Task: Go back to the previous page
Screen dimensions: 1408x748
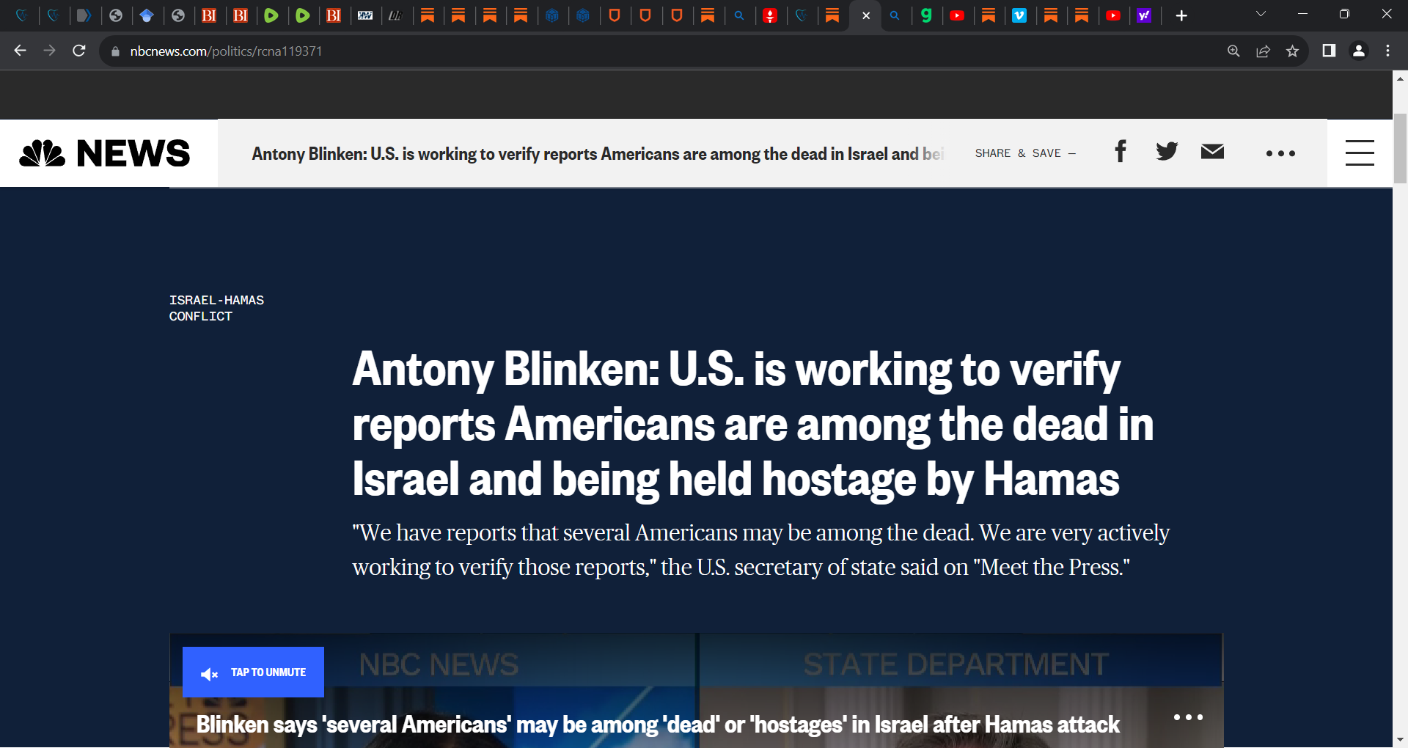Action: tap(20, 51)
